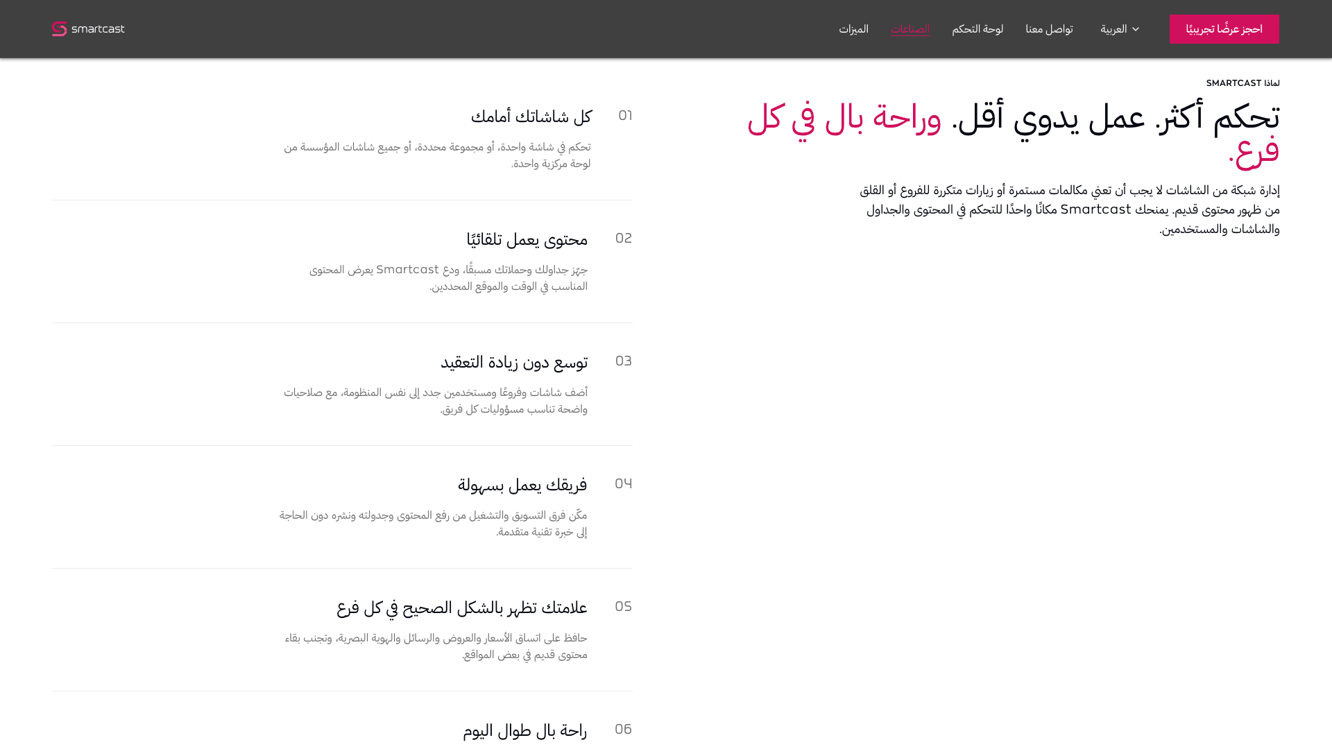
Task: Click description أضف شاشات وفروعًا ومستخدمين
Action: [x=436, y=401]
